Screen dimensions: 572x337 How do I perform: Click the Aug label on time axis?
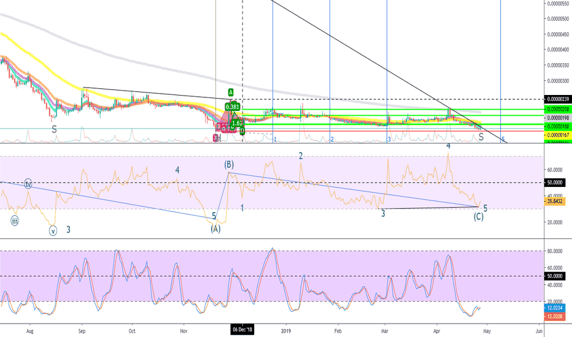30,331
